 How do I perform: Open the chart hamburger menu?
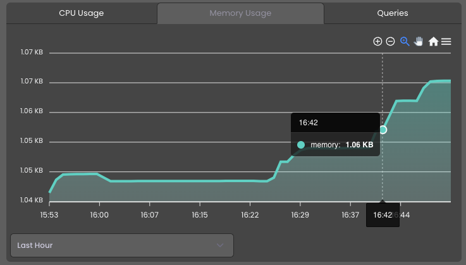446,42
